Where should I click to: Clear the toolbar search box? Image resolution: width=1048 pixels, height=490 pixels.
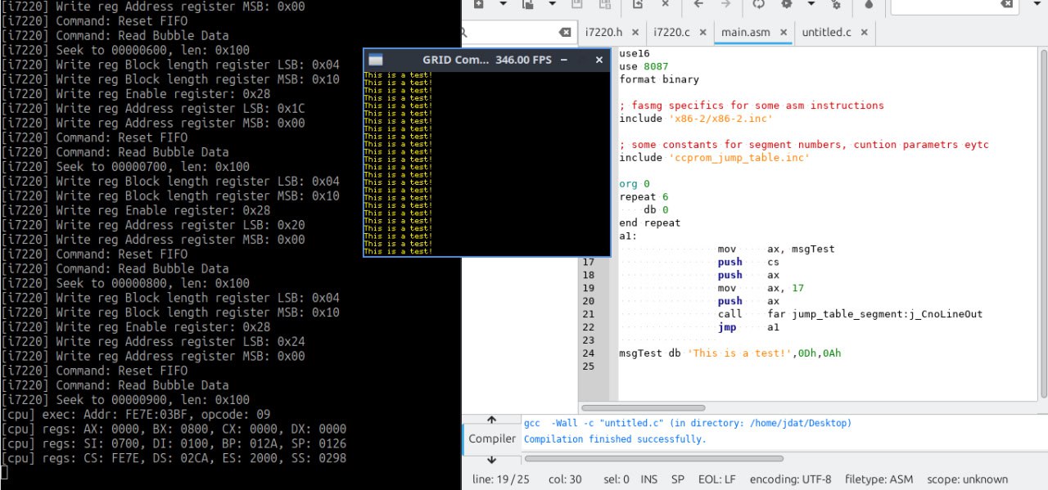click(x=1006, y=4)
